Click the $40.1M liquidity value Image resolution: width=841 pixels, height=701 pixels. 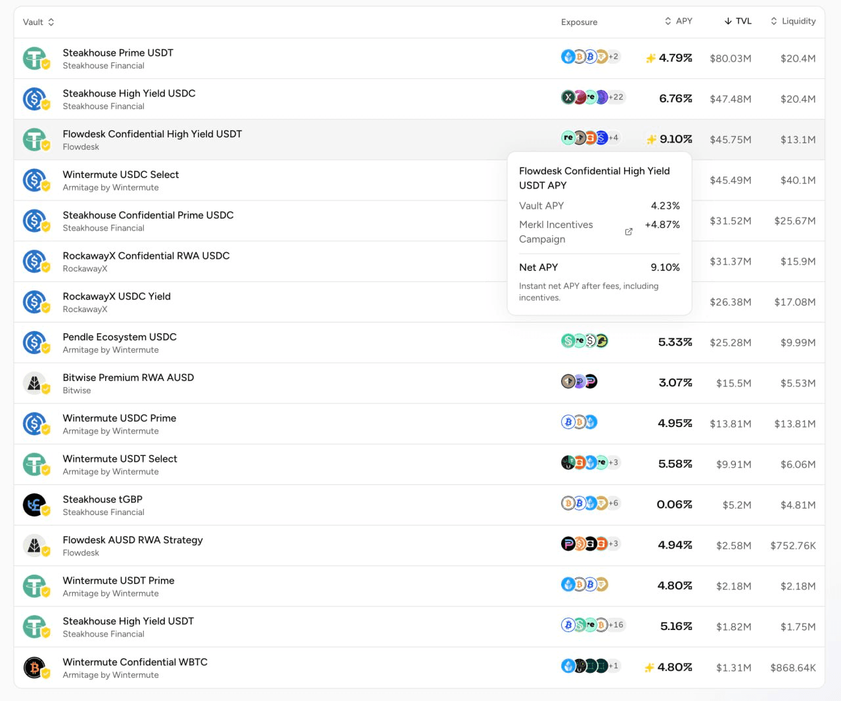pos(798,181)
